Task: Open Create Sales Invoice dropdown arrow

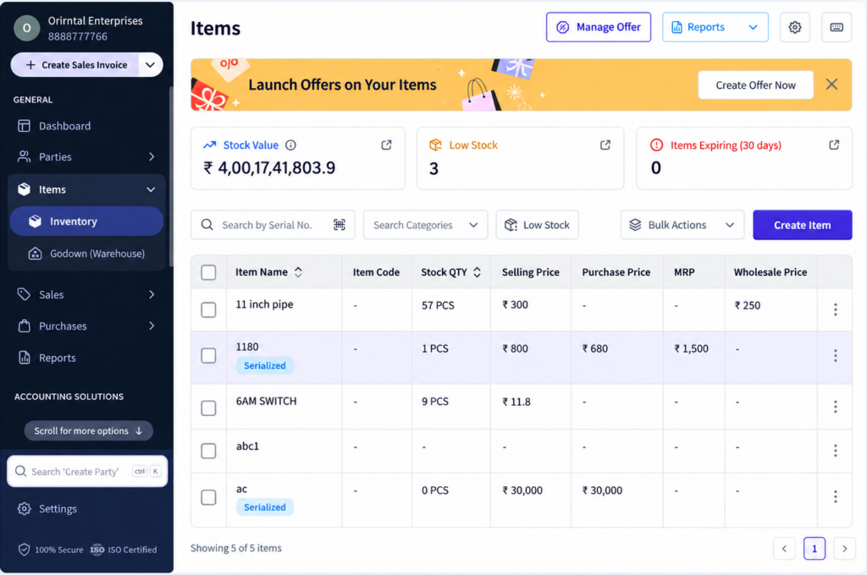Action: [x=150, y=64]
